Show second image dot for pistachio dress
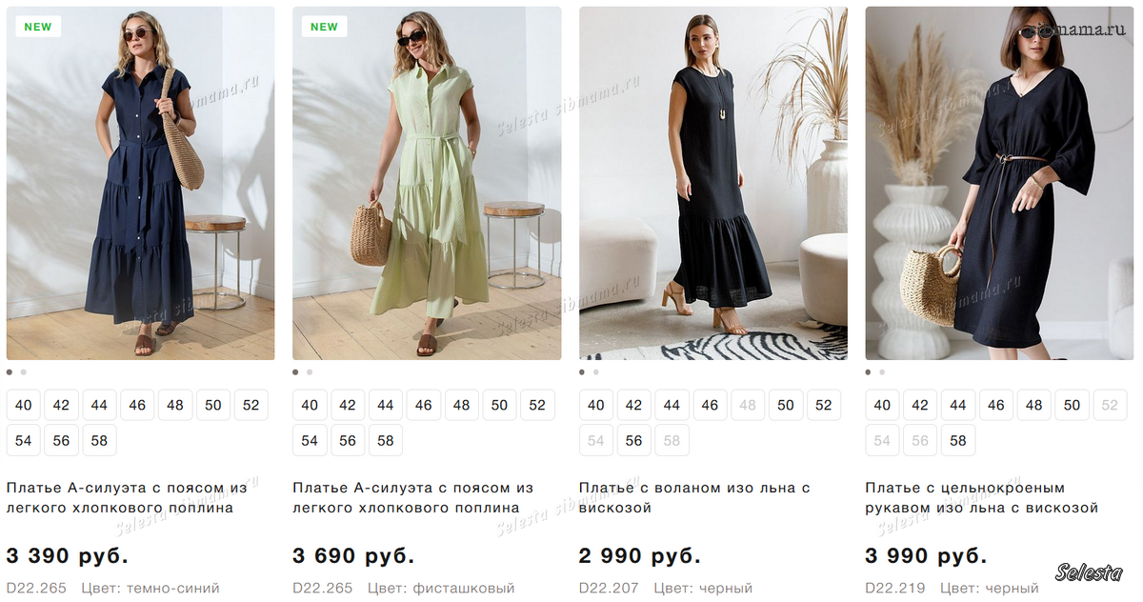The width and height of the screenshot is (1143, 602). point(310,372)
